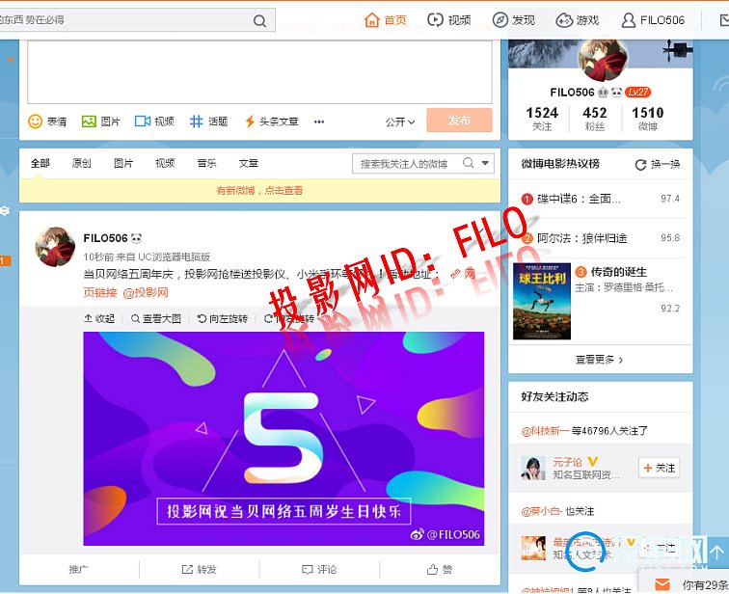The image size is (729, 594).
Task: Open movie 传奇的诞生
Action: [618, 272]
